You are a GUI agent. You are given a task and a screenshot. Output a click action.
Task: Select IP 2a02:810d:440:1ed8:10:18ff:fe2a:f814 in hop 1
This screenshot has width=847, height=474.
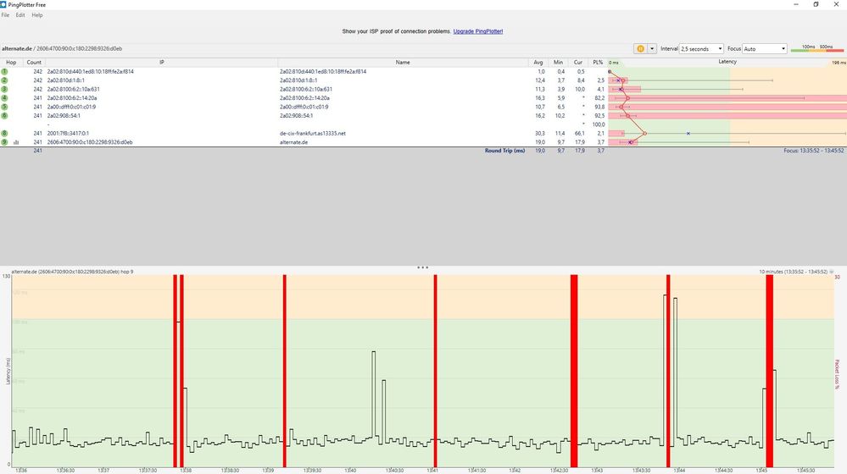point(90,71)
